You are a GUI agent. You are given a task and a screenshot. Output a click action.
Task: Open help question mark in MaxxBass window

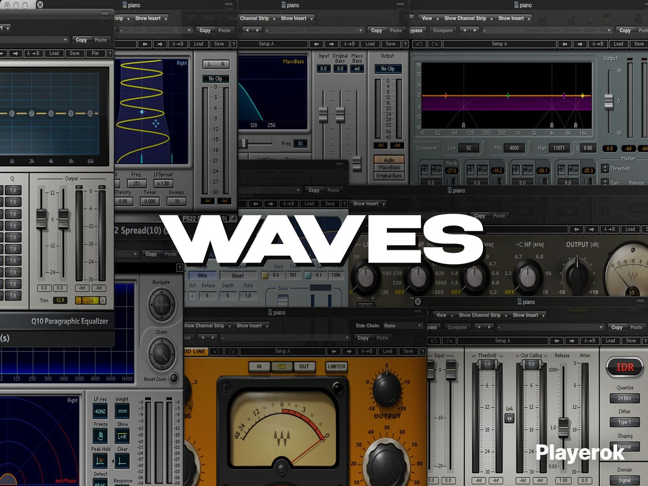click(x=405, y=44)
